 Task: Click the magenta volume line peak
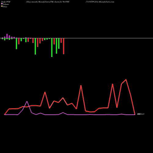point(27,101)
